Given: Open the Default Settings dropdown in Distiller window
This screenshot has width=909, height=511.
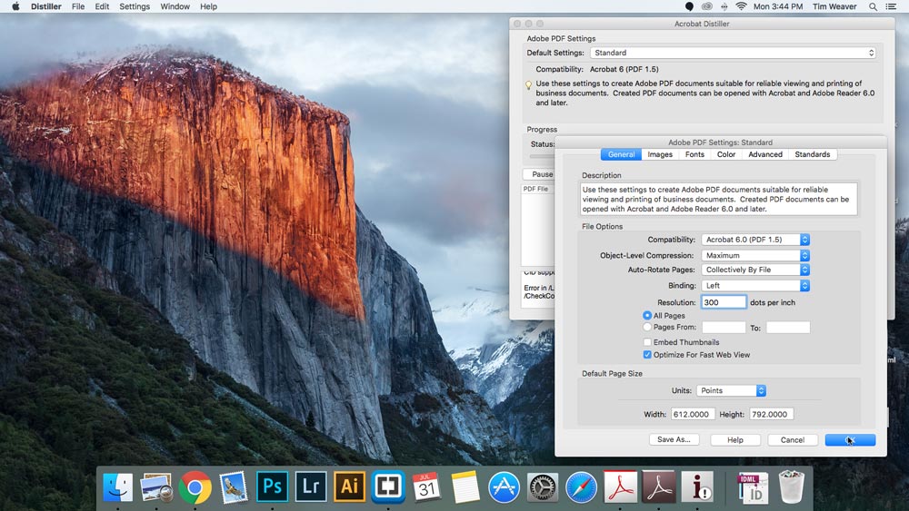Looking at the screenshot, I should click(733, 53).
